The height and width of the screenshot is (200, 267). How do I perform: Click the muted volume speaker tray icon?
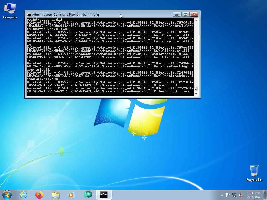coord(241,195)
